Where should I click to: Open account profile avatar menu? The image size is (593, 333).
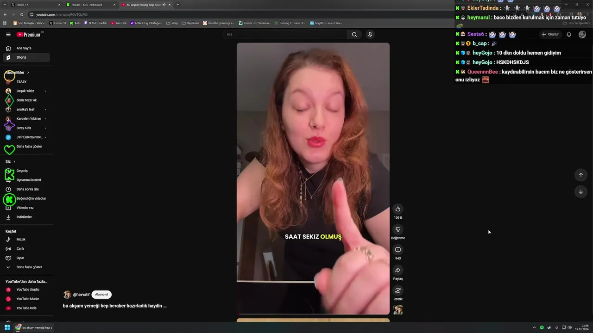pyautogui.click(x=582, y=34)
